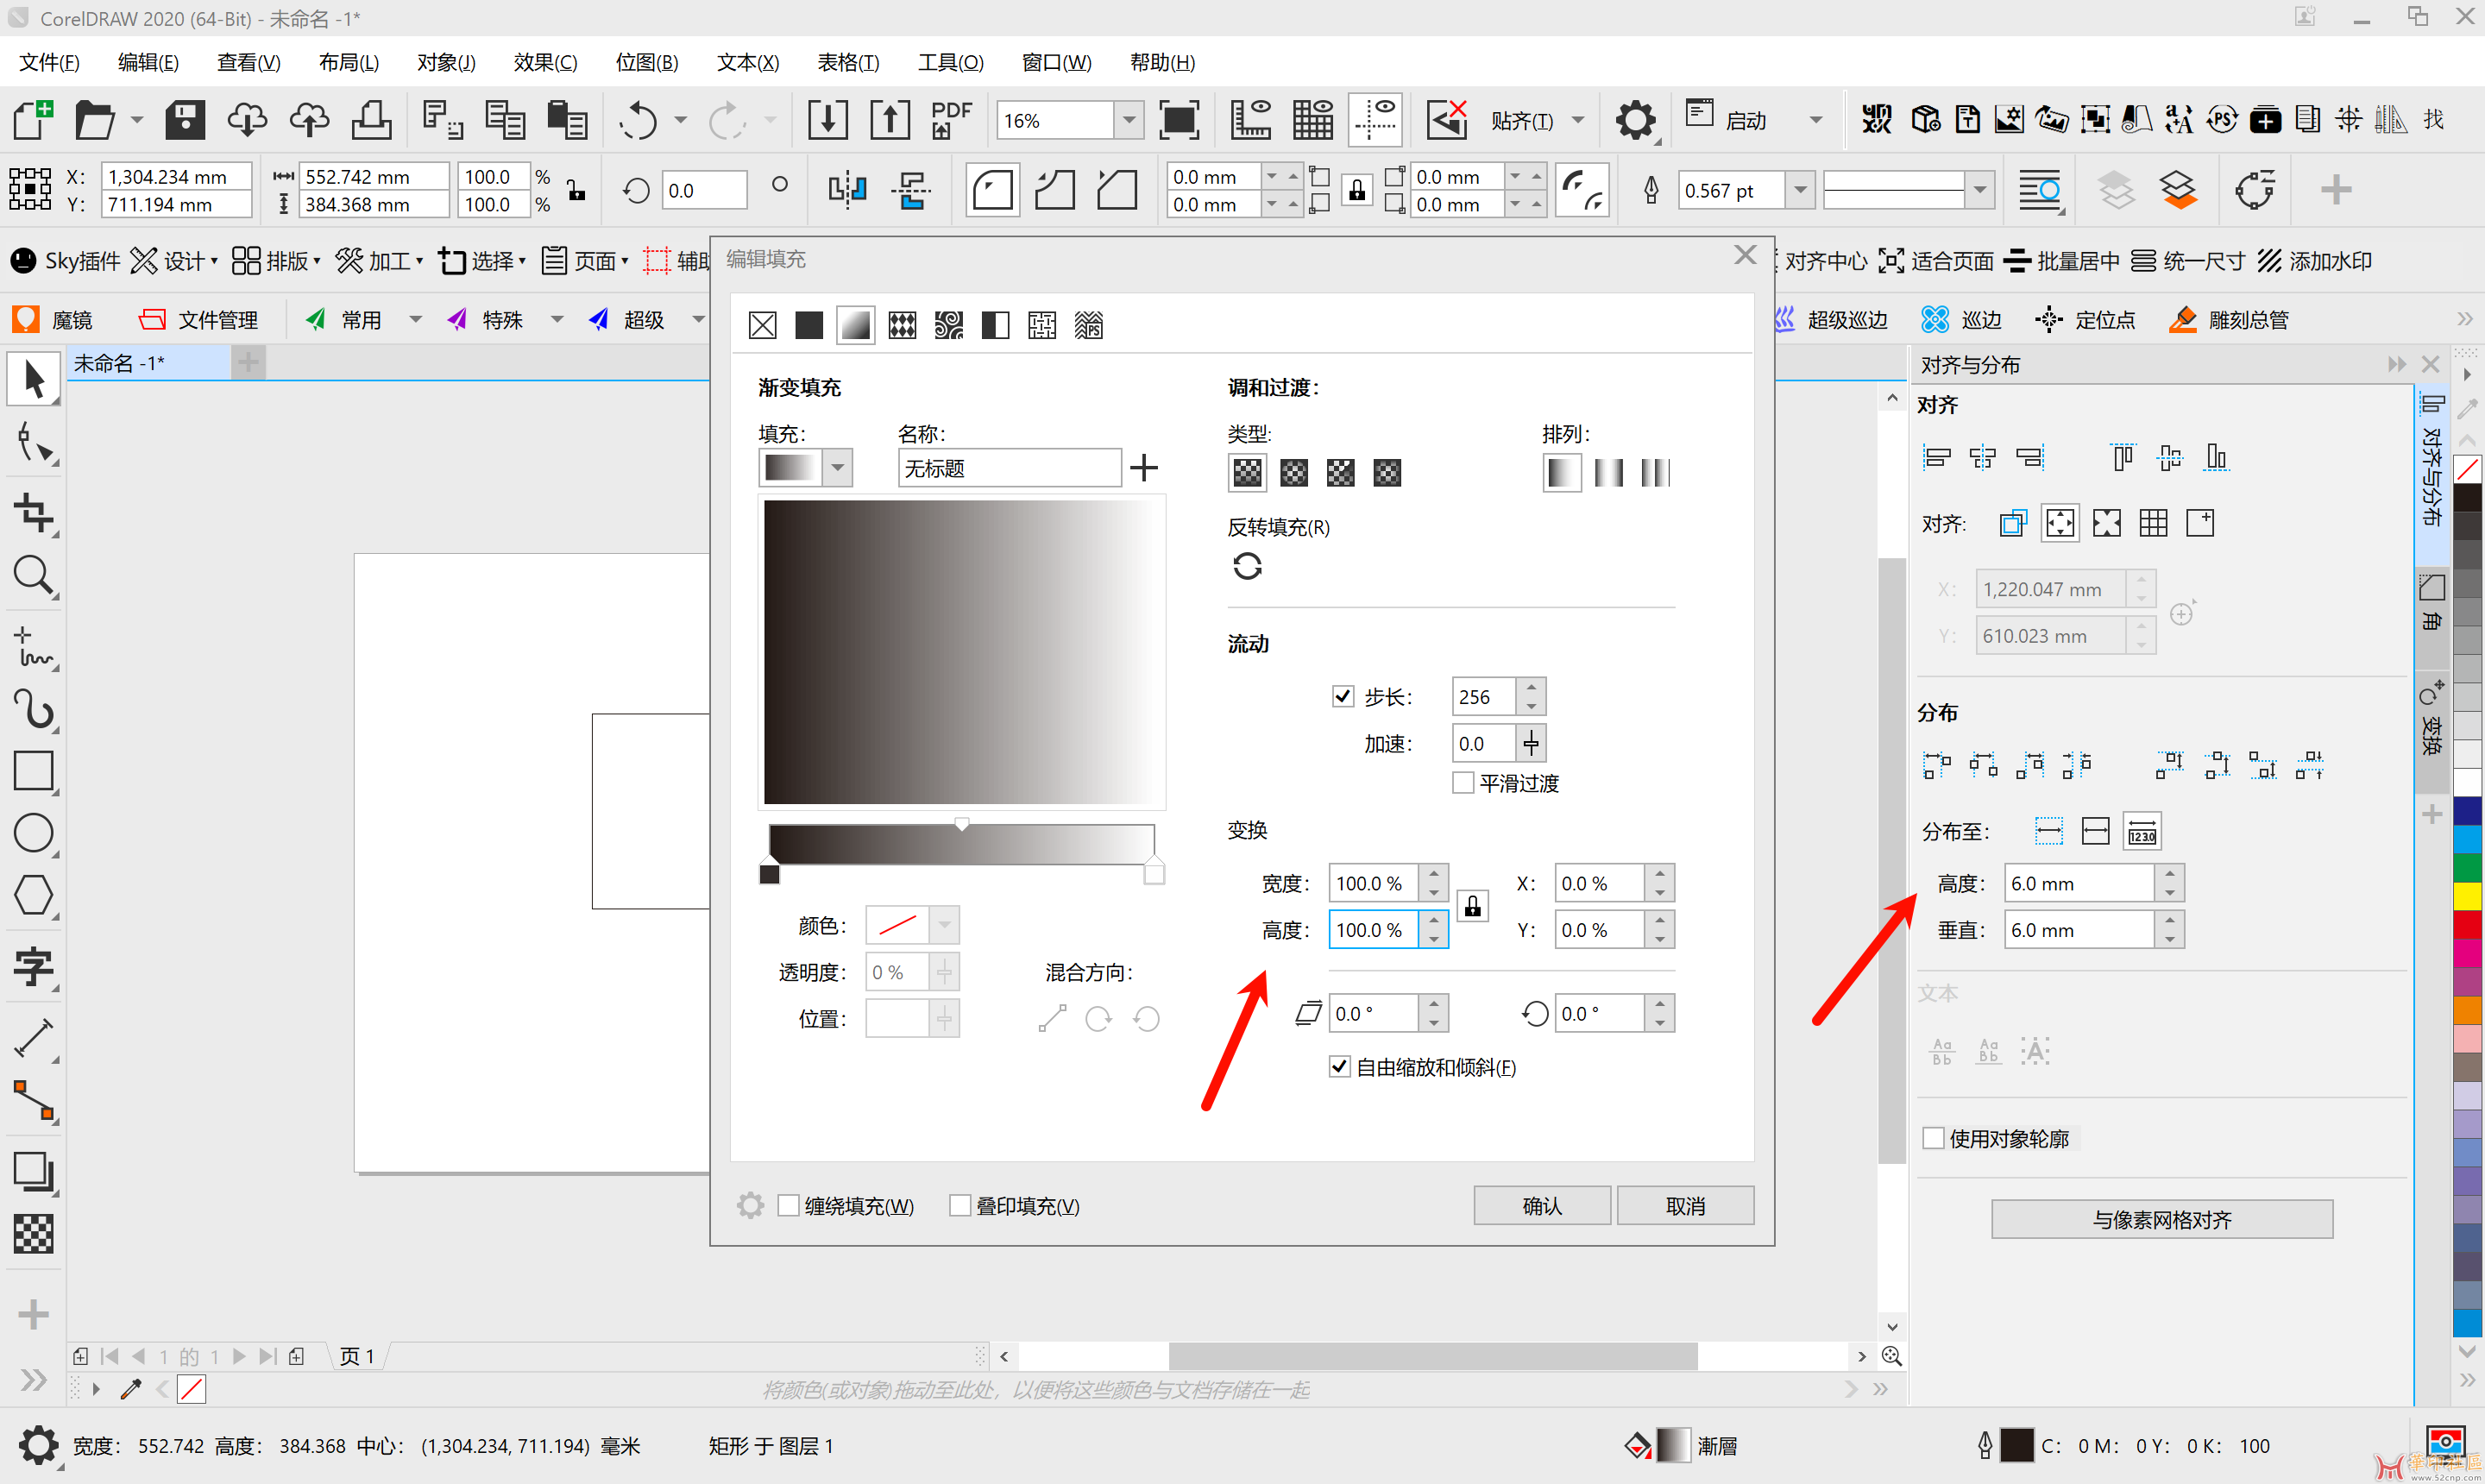Click the Export icon

889,120
